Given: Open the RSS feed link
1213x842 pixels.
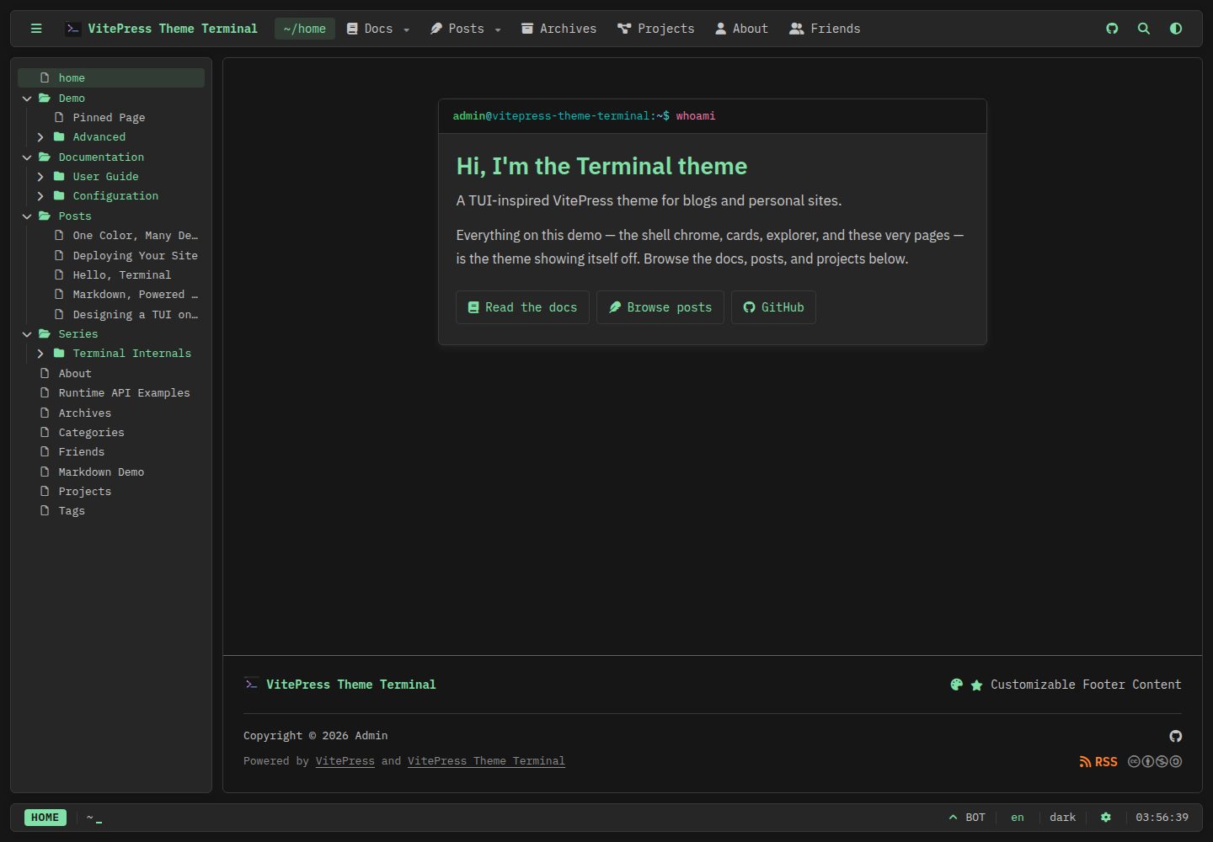Looking at the screenshot, I should tap(1098, 762).
